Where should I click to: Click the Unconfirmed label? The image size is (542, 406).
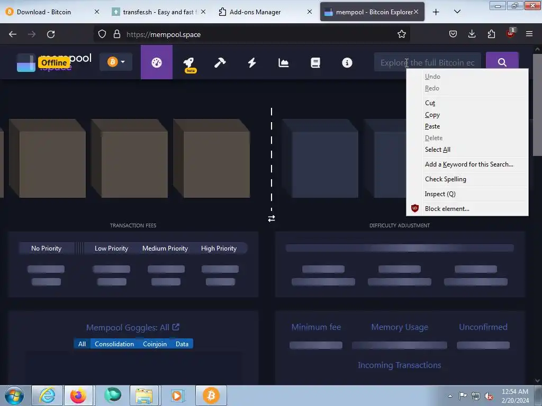(x=483, y=327)
